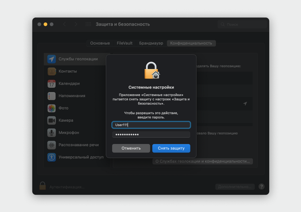The height and width of the screenshot is (212, 301).
Task: Click the Дополнительно button
Action: pyautogui.click(x=235, y=187)
